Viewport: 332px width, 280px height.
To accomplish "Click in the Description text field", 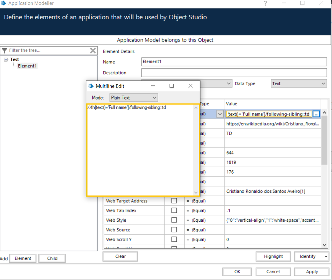I will pos(234,73).
